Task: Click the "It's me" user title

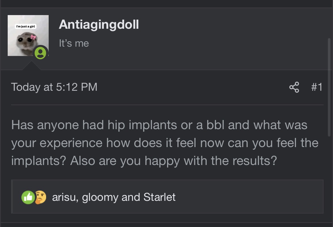Action: [x=74, y=43]
